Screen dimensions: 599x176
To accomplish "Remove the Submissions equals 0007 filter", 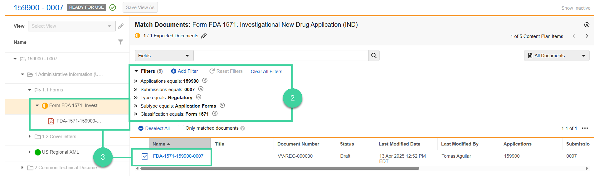I will (201, 89).
